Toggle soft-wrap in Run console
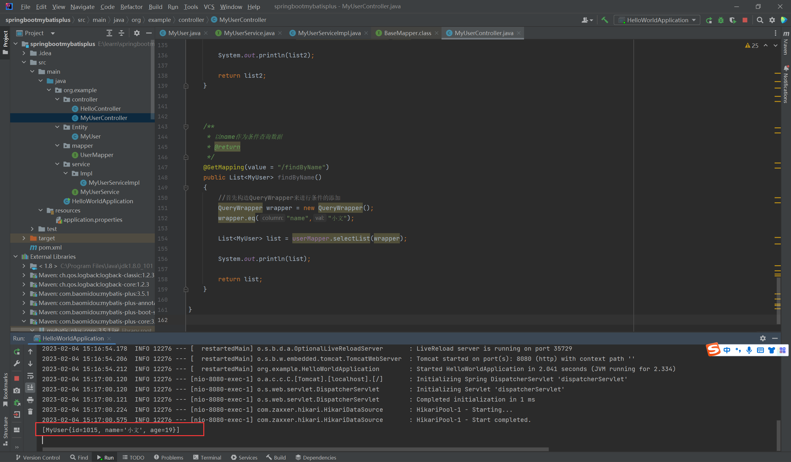The width and height of the screenshot is (791, 462). (x=30, y=376)
